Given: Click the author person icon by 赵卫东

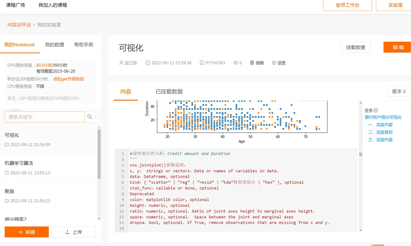Looking at the screenshot, I should click(121, 63).
